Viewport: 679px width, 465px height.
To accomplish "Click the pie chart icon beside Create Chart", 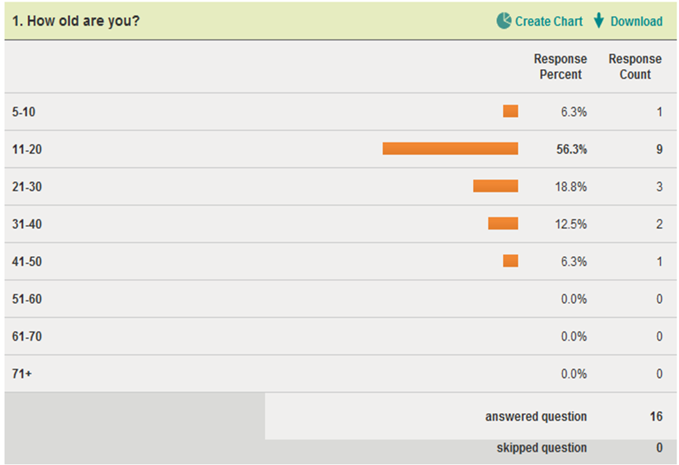I will click(x=506, y=21).
